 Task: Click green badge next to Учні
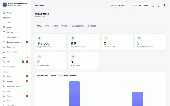(23, 62)
